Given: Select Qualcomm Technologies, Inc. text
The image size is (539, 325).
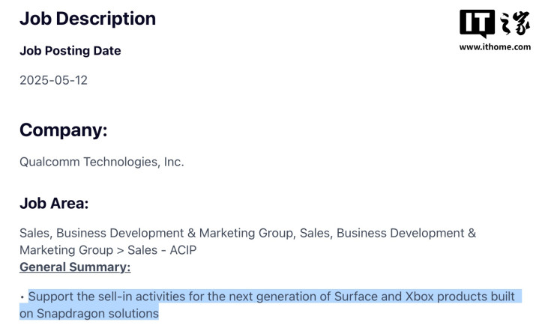Looking at the screenshot, I should click(102, 162).
